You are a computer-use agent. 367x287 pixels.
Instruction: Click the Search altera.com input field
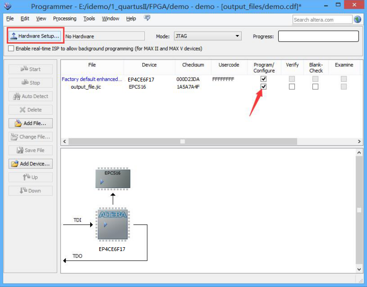[322, 19]
